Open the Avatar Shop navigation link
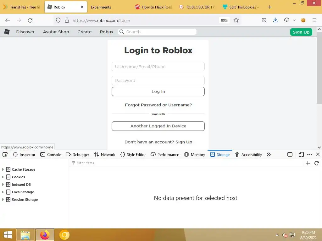Image resolution: width=322 pixels, height=241 pixels. (56, 32)
